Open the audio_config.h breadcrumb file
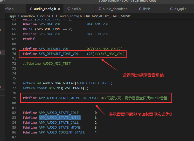The image size is (194, 141). coord(71,16)
